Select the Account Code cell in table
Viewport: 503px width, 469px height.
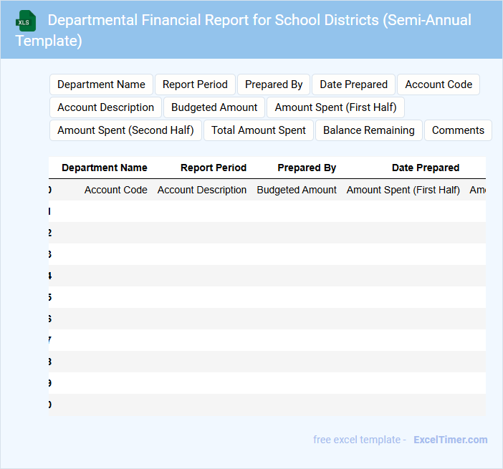pyautogui.click(x=116, y=190)
